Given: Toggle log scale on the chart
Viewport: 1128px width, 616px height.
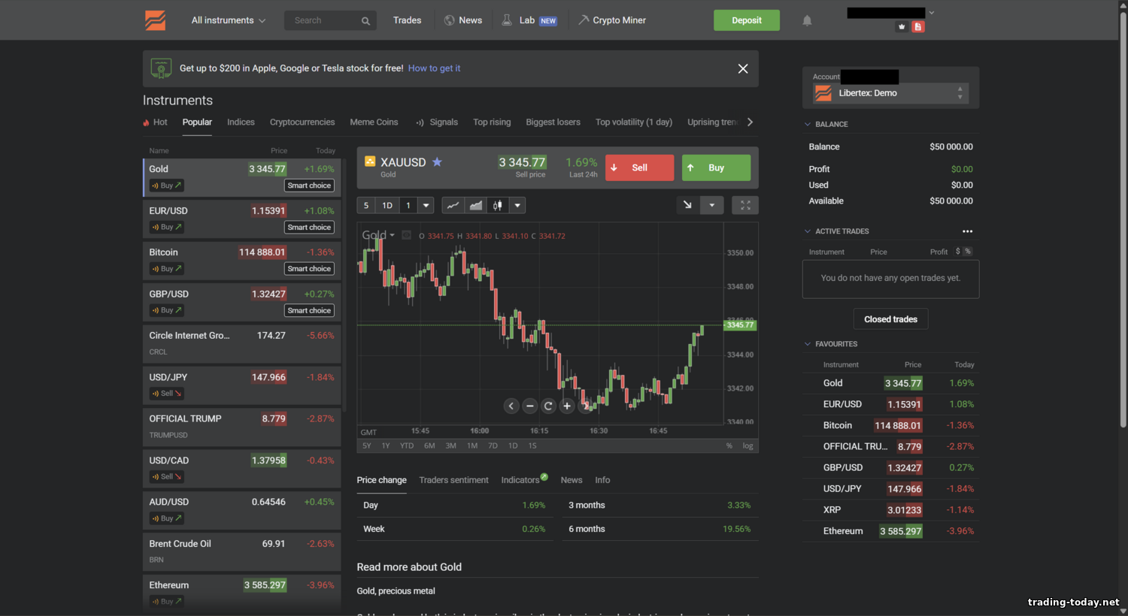Looking at the screenshot, I should pos(747,445).
